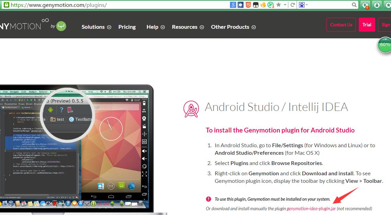
Task: Click the green K toolbar button with alert badge
Action: click(x=366, y=5)
